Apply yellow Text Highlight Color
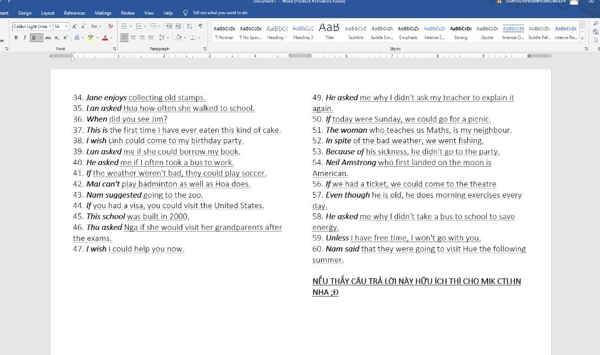 pos(90,37)
